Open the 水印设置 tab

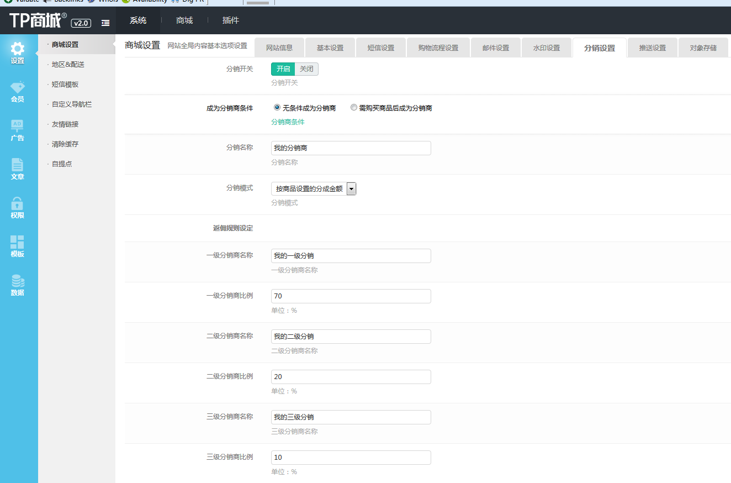point(547,48)
